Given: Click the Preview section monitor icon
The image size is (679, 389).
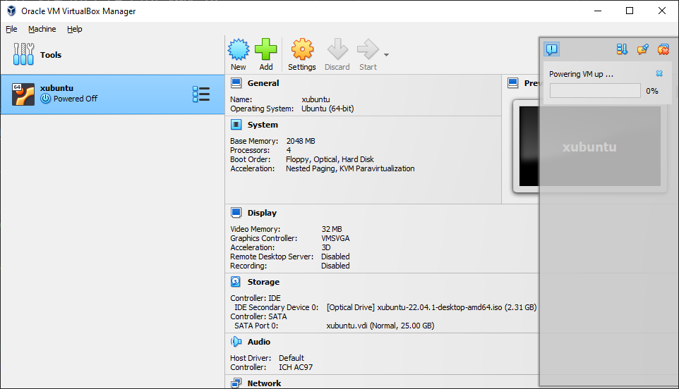Looking at the screenshot, I should click(x=513, y=83).
